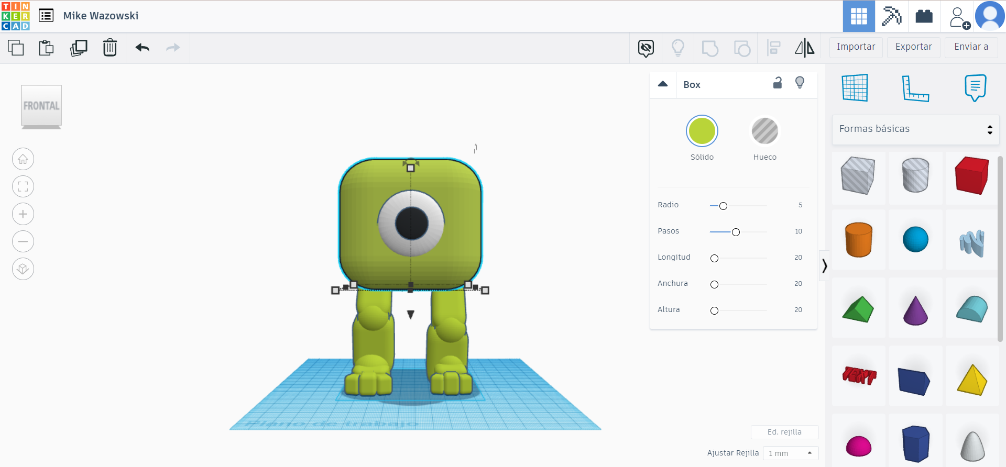Click the Importar button
The width and height of the screenshot is (1006, 467).
coord(856,47)
